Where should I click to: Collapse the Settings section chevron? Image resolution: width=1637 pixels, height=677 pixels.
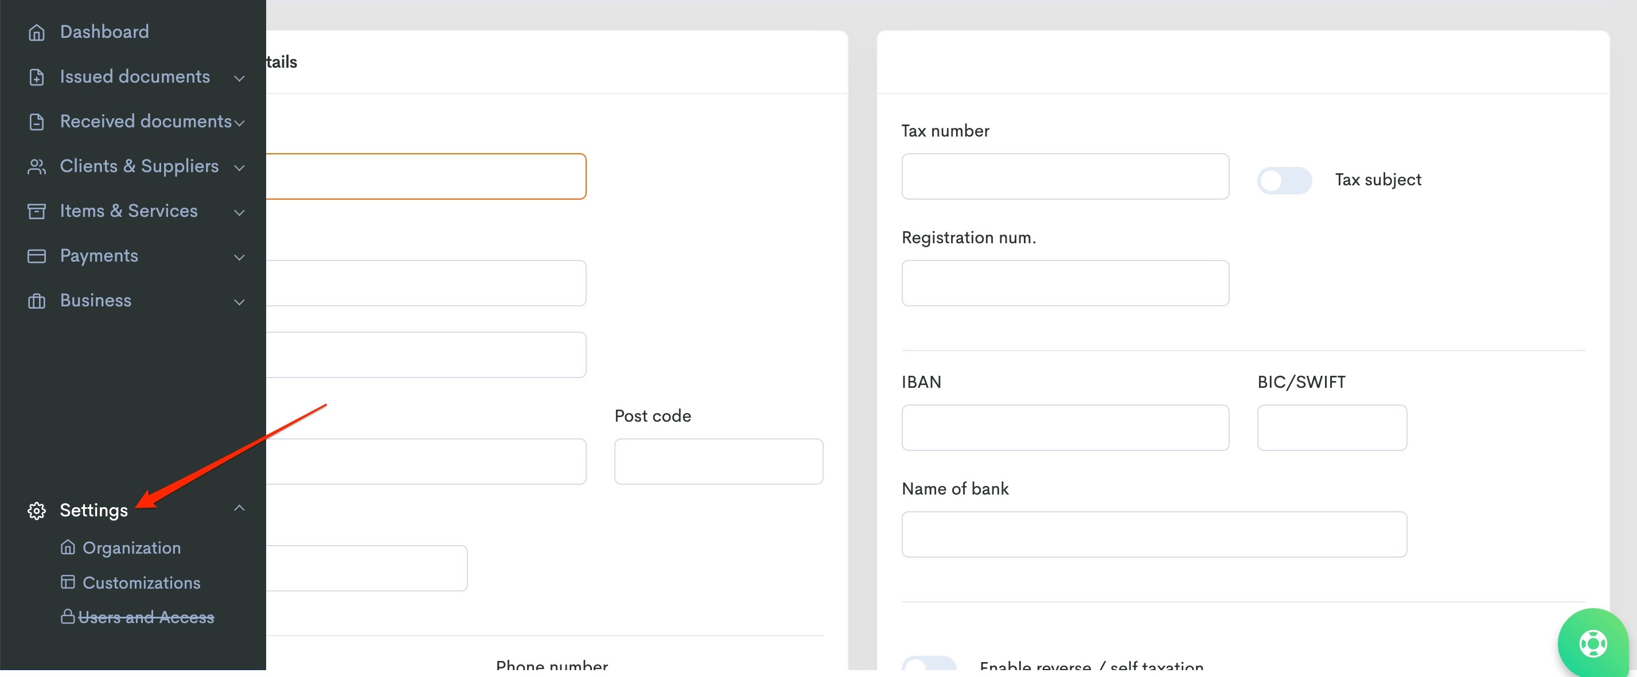[x=240, y=507]
